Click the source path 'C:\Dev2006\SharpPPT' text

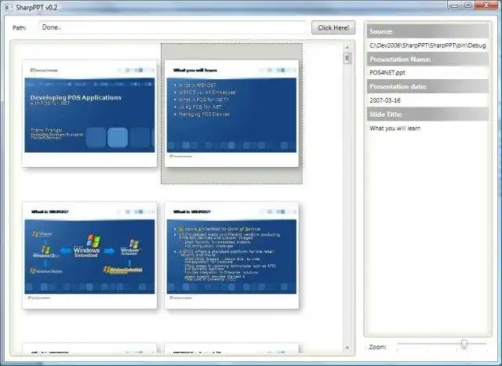click(x=427, y=45)
